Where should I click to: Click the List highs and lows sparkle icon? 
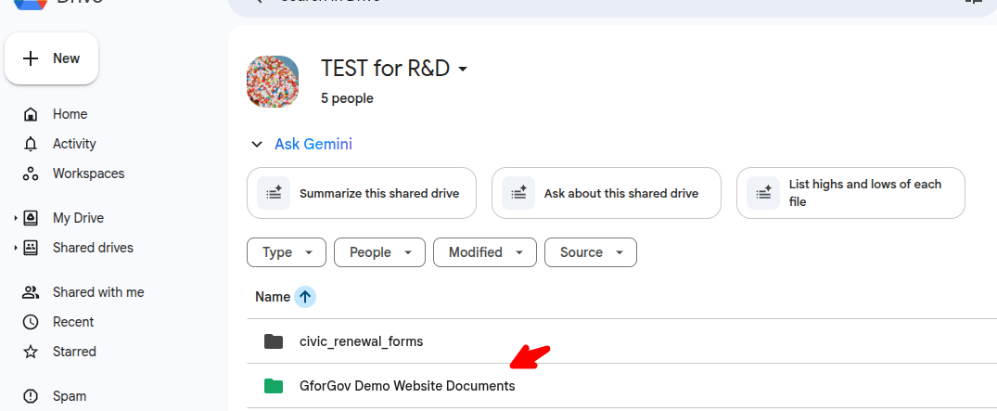(763, 193)
